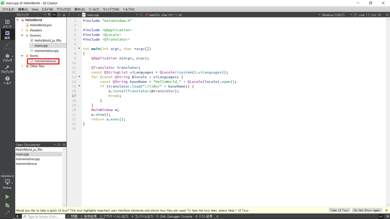Image resolution: width=390 pixels, height=219 pixels.
Task: Open 8 テスト結果 output pane
Action: click(204, 216)
